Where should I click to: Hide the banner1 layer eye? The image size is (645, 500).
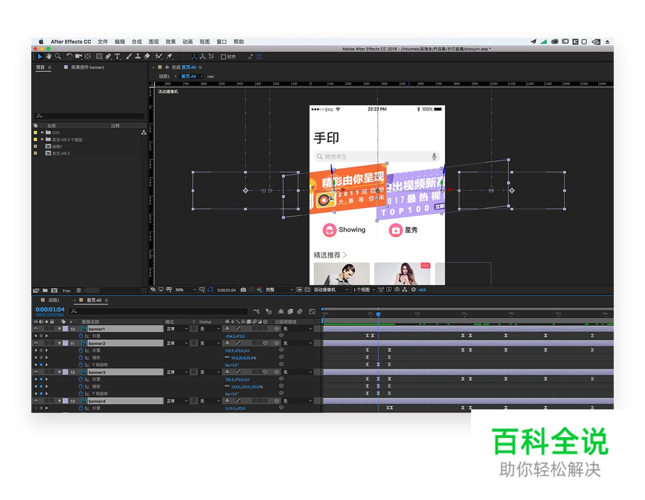36,329
